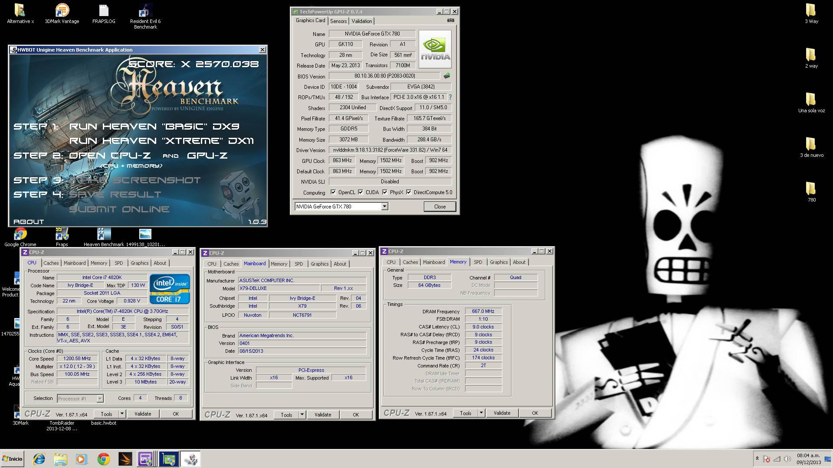Click Validate in CPU tab window
Screen dimensions: 833x468
pos(143,414)
